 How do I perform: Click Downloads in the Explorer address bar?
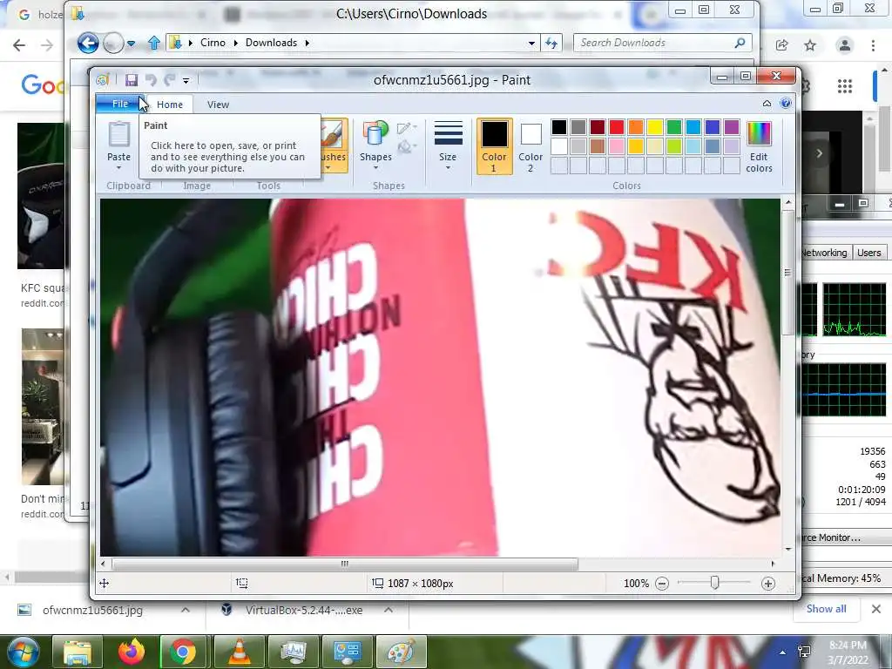pyautogui.click(x=272, y=43)
